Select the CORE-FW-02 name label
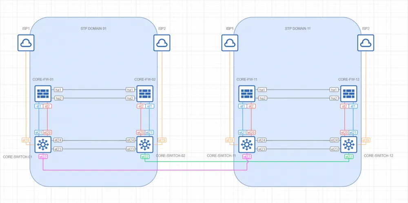The height and width of the screenshot is (203, 408). tap(145, 79)
